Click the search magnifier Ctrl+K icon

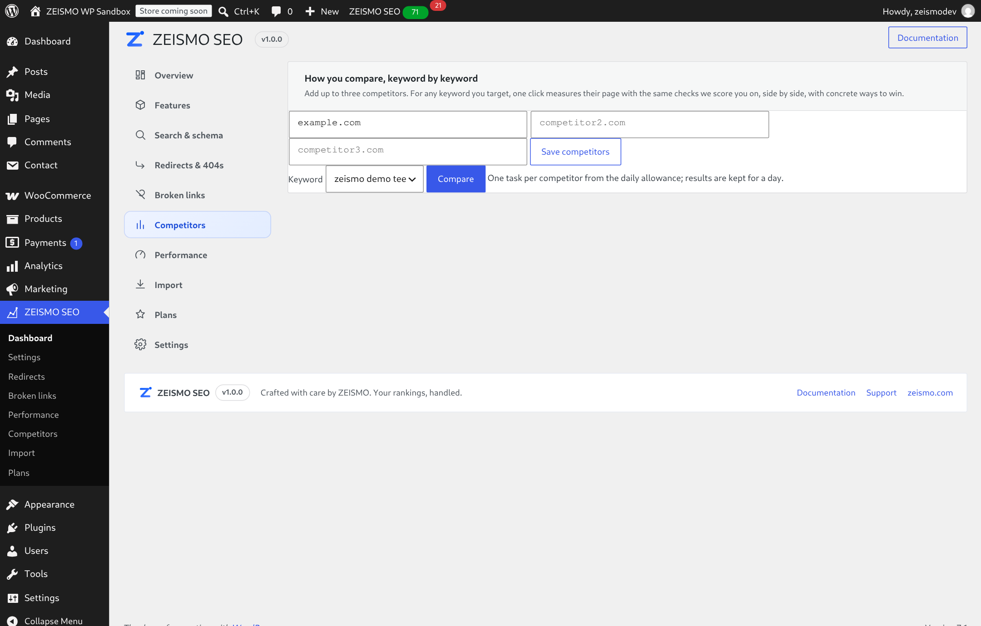click(x=223, y=11)
